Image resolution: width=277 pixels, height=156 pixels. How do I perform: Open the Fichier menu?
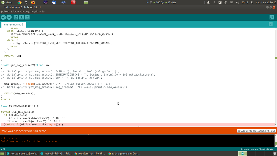coord(5,11)
